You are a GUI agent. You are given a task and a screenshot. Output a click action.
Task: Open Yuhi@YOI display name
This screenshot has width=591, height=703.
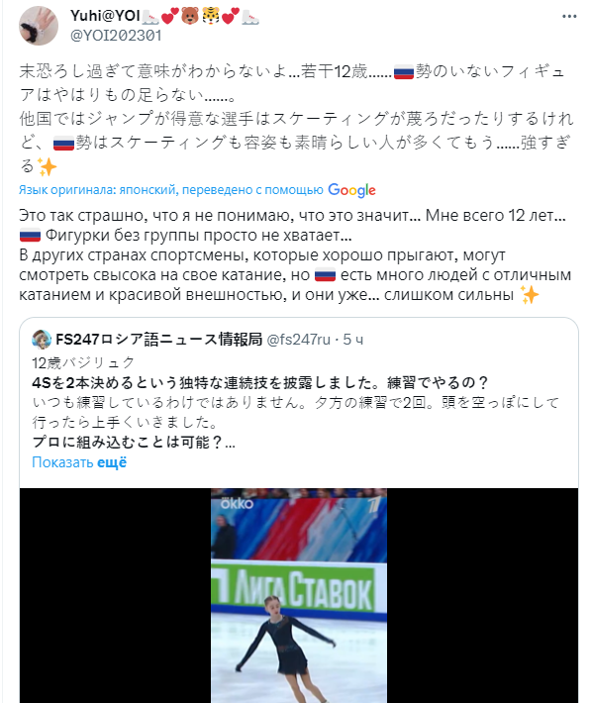(x=105, y=16)
